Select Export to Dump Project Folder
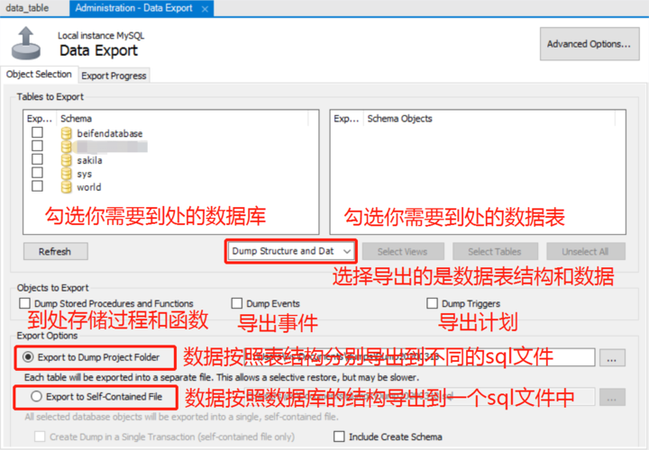This screenshot has height=450, width=649. click(28, 357)
